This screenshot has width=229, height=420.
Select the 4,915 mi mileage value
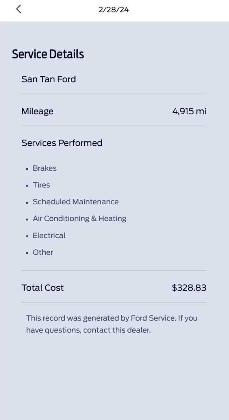[189, 111]
